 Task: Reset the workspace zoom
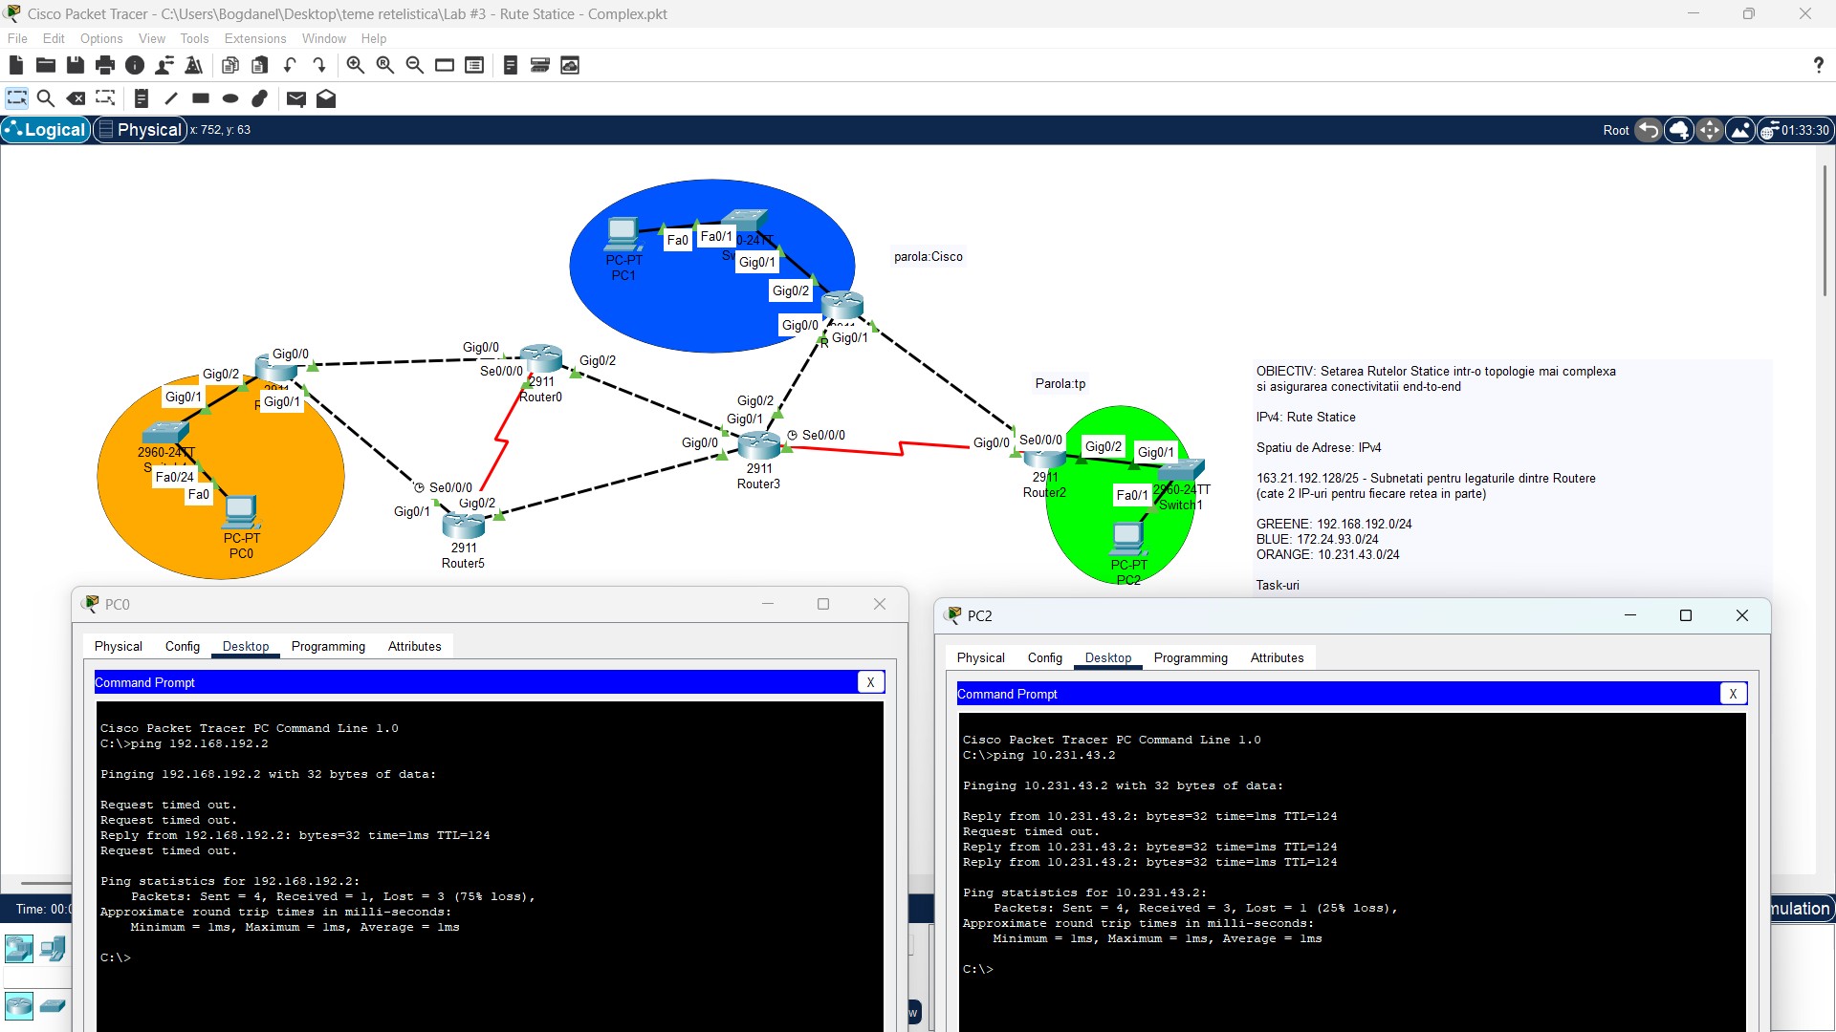click(384, 65)
